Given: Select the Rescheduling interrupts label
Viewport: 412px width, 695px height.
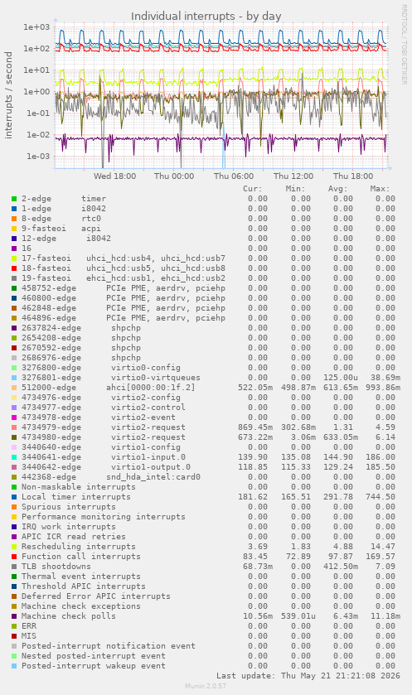Looking at the screenshot, I should [x=79, y=547].
